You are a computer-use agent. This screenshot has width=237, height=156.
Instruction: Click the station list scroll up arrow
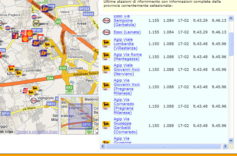pos(231,18)
